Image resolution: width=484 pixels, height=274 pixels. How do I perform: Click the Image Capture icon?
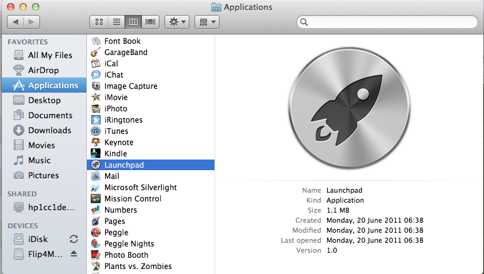[x=96, y=86]
